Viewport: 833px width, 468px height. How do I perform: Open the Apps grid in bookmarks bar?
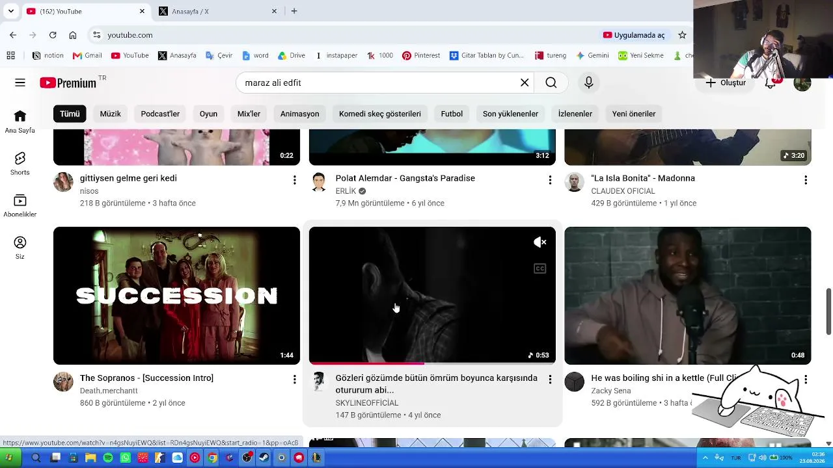click(11, 55)
